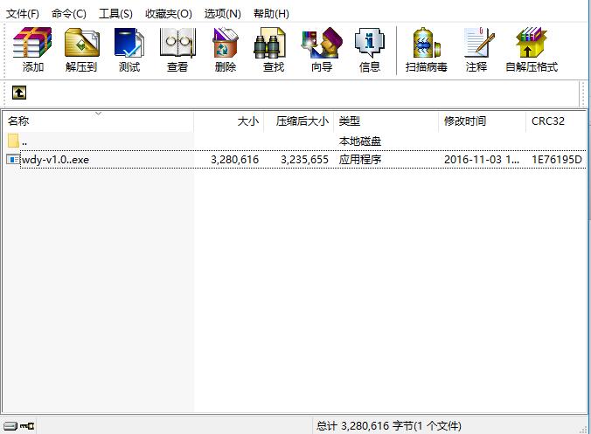Open the 文件(F) menu
Image resolution: width=591 pixels, height=434 pixels.
[x=23, y=14]
